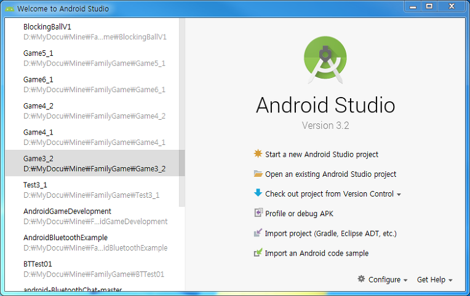Maximize the Welcome to Android Studio window

(429, 7)
